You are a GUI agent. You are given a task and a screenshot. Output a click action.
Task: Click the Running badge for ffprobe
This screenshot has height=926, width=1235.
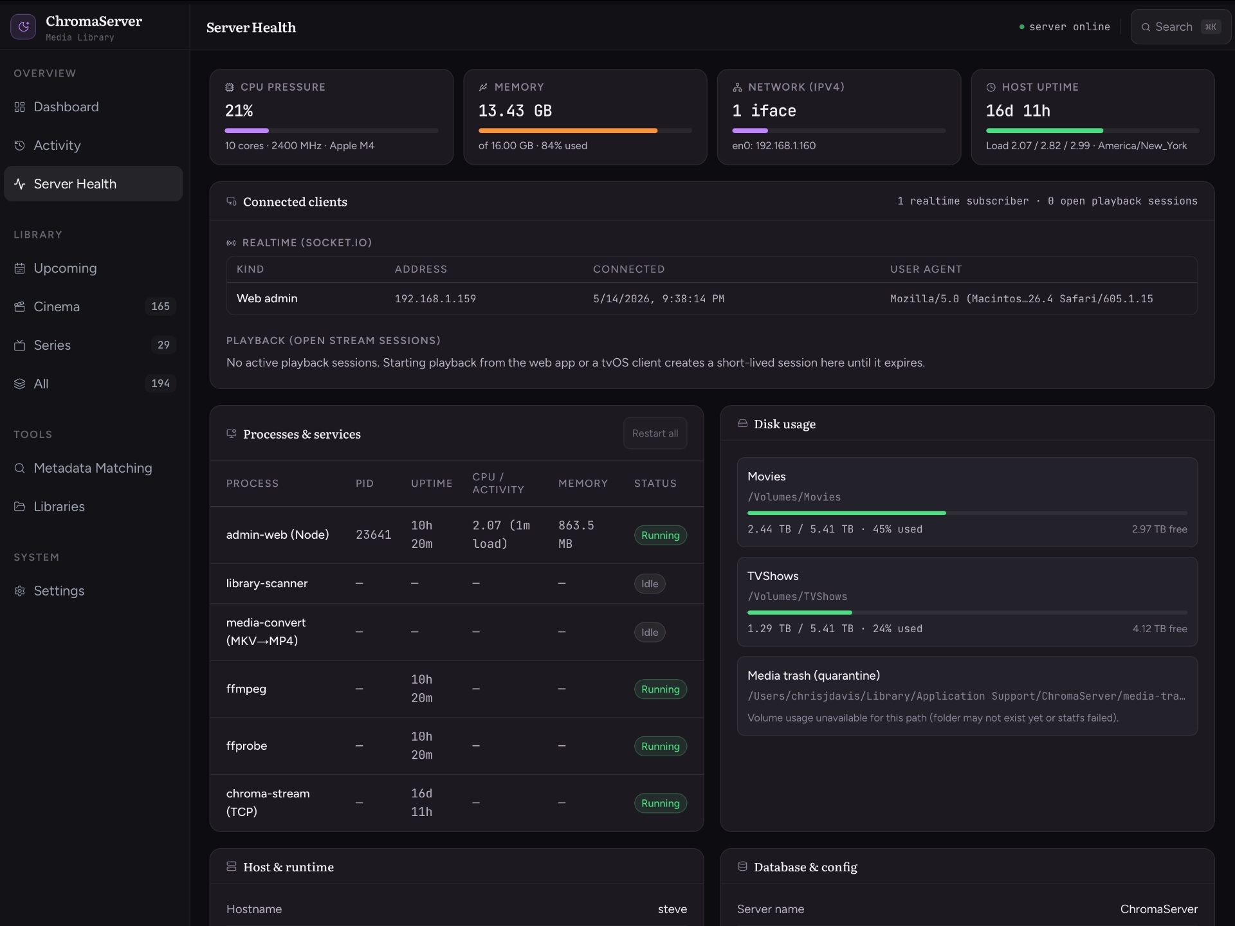coord(661,746)
